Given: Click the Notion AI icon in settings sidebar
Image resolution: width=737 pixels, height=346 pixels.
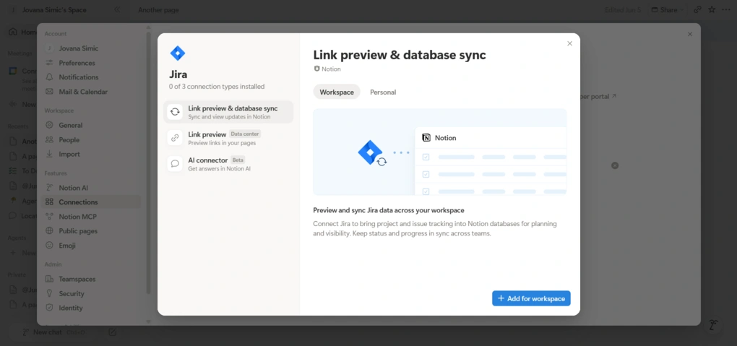Looking at the screenshot, I should 49,188.
